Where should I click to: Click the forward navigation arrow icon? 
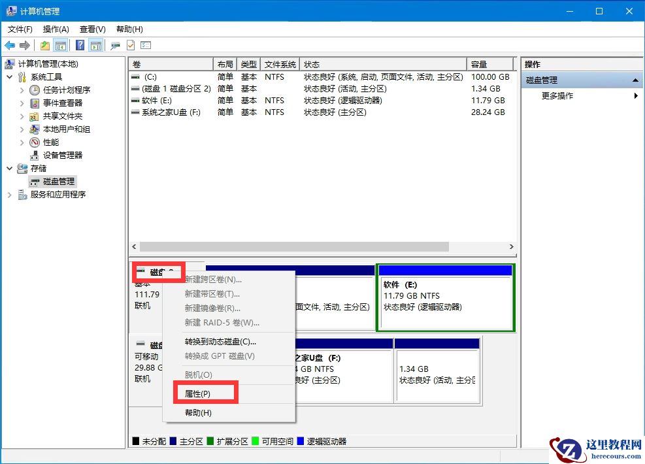(24, 44)
